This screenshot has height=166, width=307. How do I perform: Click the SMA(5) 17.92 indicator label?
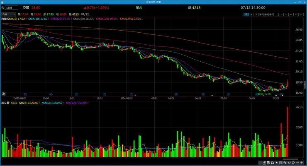point(16,19)
